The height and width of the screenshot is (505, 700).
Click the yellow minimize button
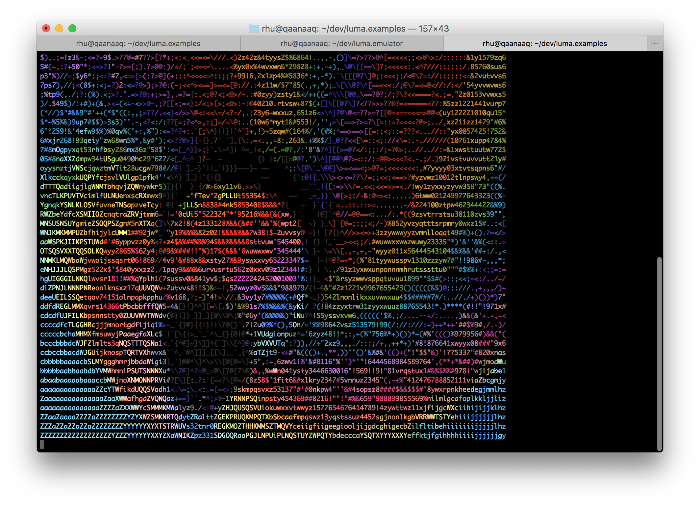[x=59, y=28]
